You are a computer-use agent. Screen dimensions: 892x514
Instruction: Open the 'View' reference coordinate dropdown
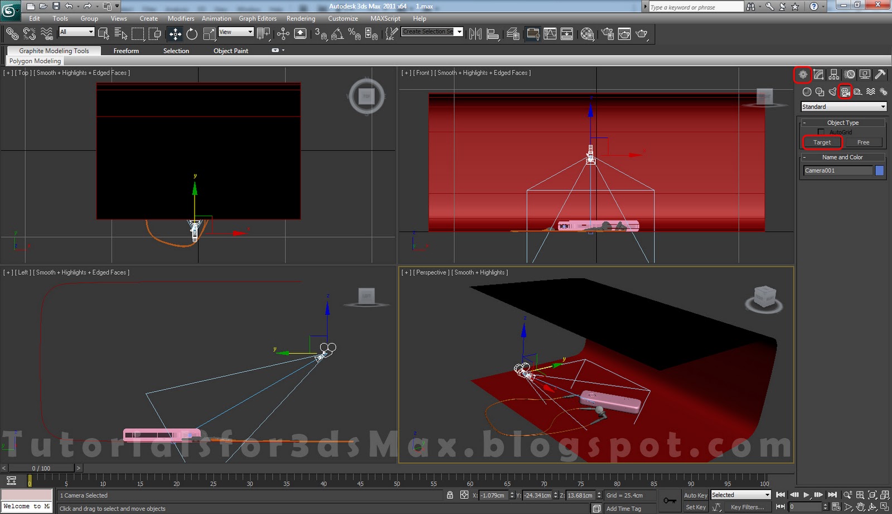click(236, 32)
